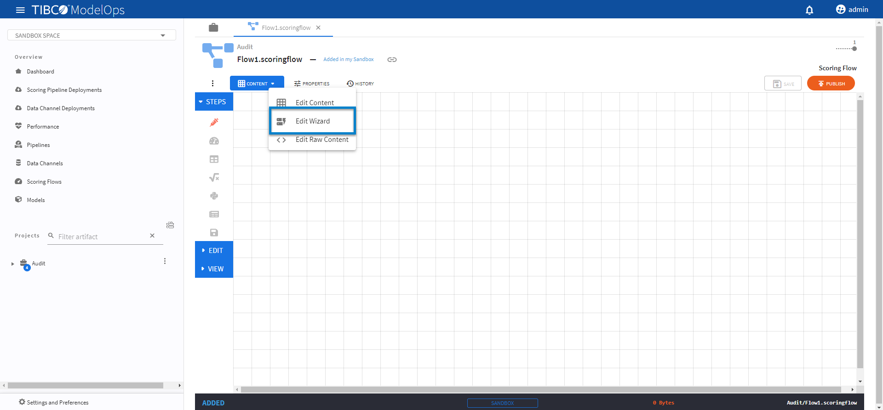Click the Scoring Flows gauge icon
The image size is (883, 410).
18,181
